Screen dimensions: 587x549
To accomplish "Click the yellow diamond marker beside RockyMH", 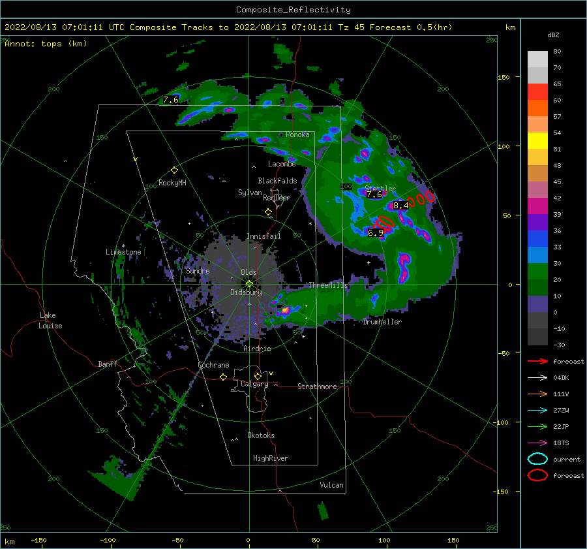I will [x=174, y=170].
